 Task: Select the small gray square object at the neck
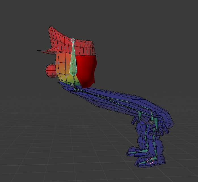click(x=72, y=85)
